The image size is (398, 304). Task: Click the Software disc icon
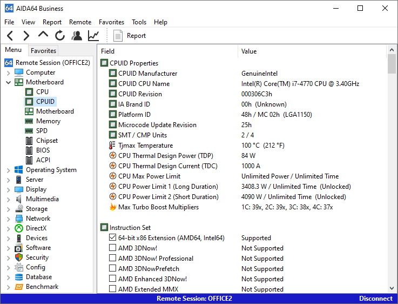(x=19, y=248)
